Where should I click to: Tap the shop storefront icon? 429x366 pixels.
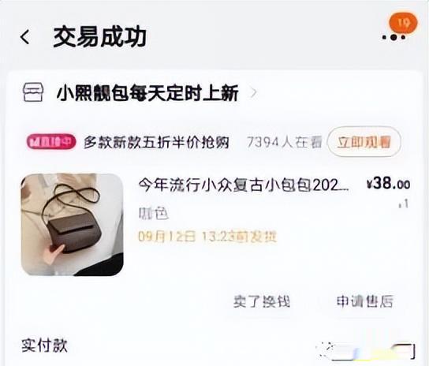point(33,93)
